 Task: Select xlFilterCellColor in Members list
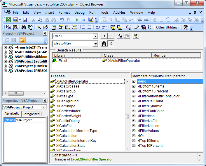click(x=150, y=101)
